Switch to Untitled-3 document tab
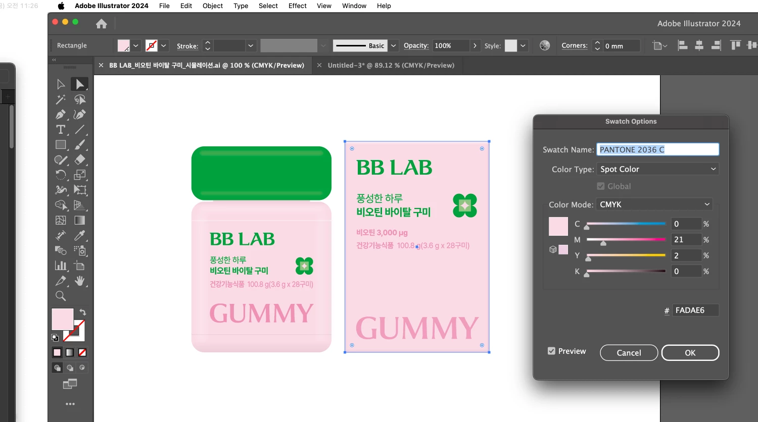 point(391,65)
